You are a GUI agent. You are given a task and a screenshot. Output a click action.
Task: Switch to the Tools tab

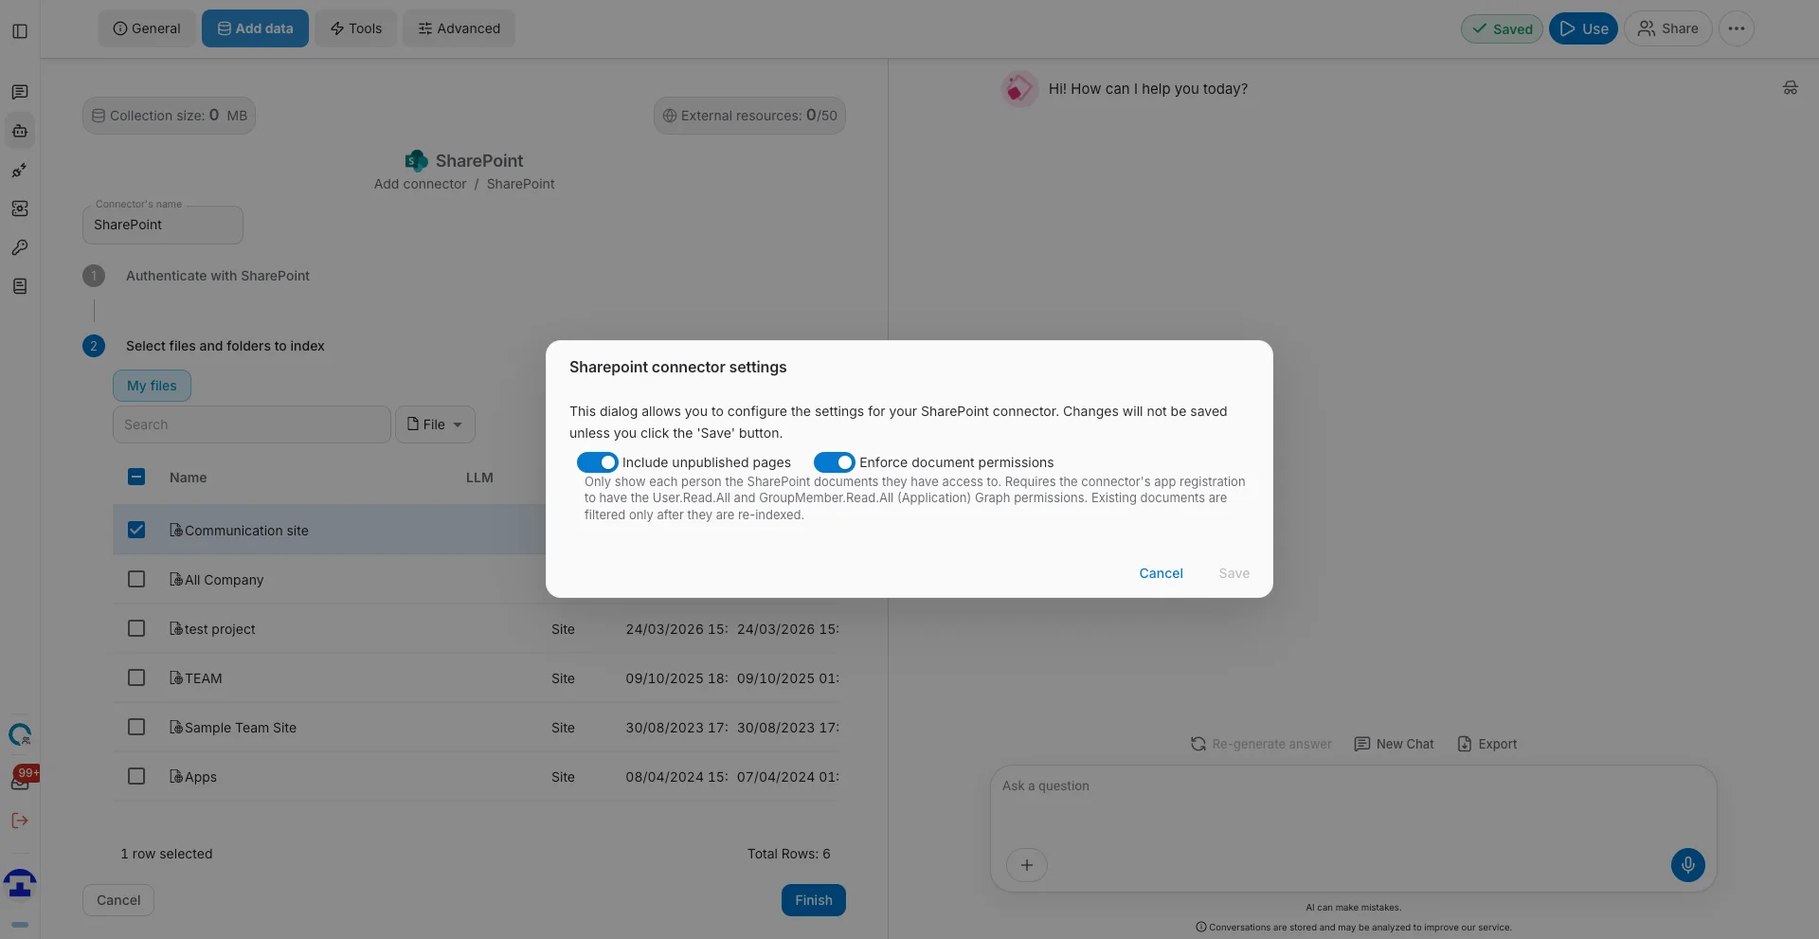(x=356, y=28)
